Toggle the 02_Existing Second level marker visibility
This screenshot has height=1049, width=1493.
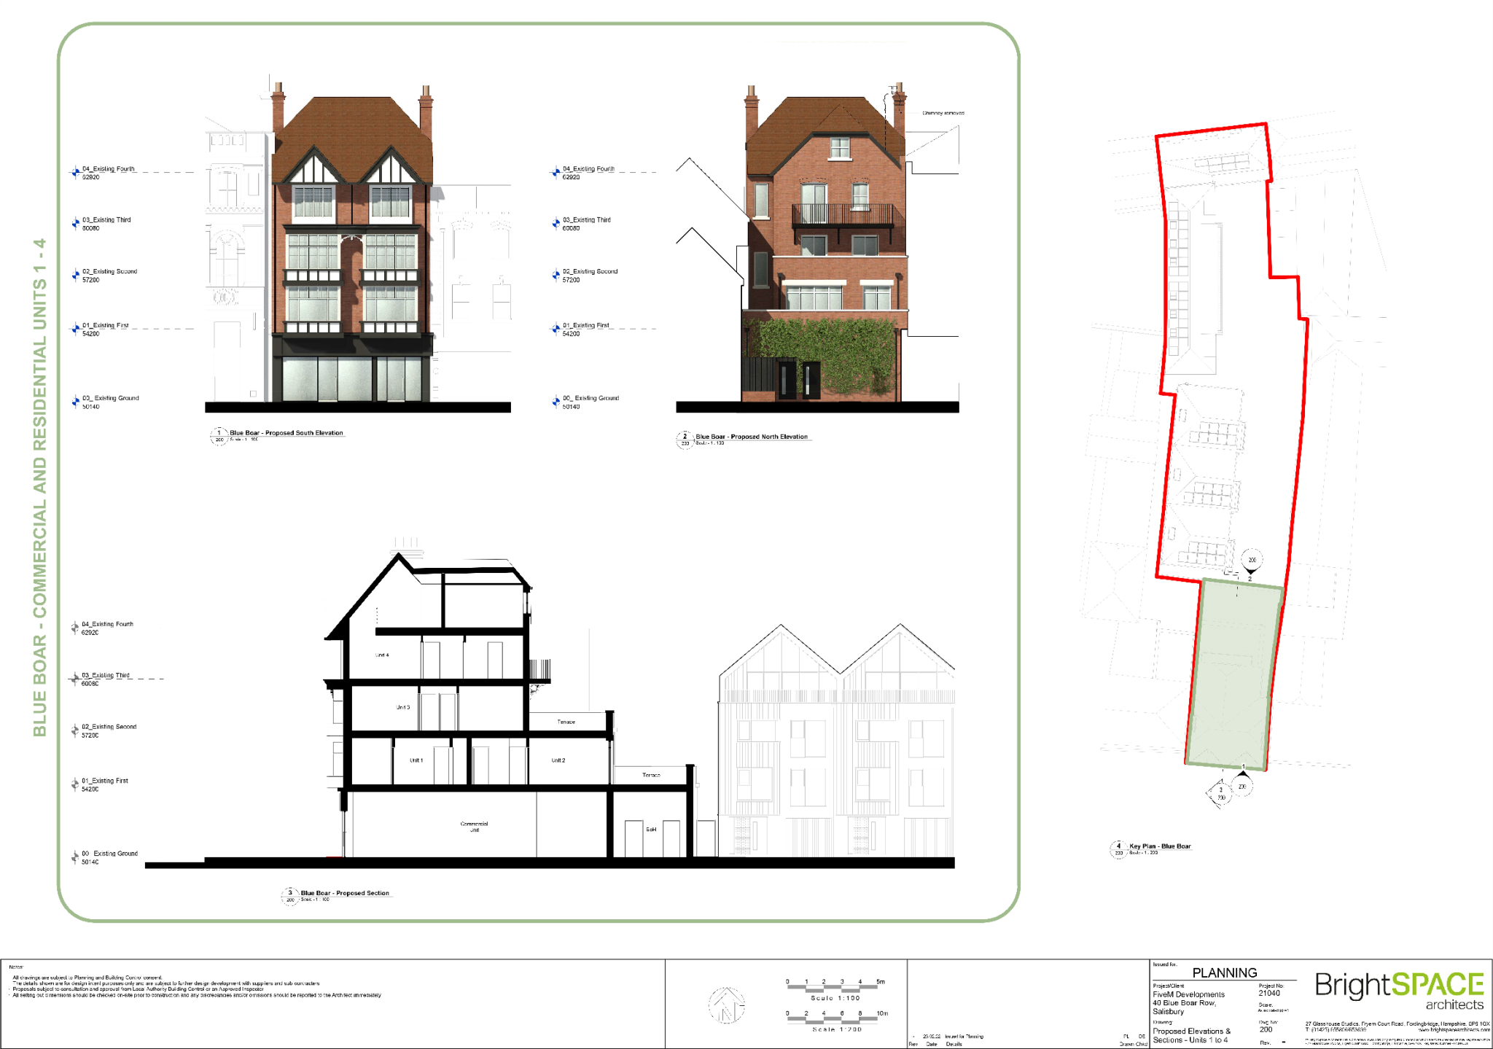(75, 276)
